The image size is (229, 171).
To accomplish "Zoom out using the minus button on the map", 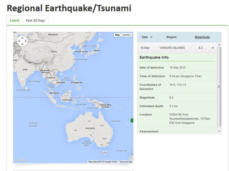I will pos(22,79).
